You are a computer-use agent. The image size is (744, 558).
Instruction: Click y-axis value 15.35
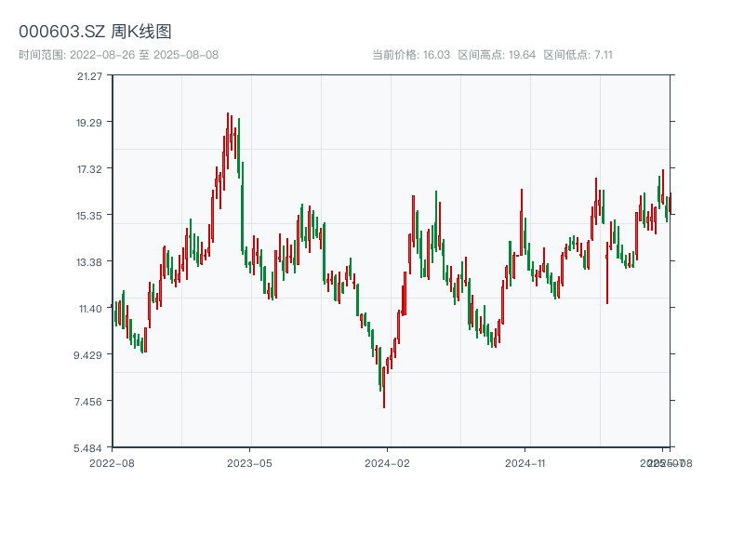89,216
